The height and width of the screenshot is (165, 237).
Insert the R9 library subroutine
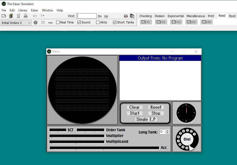207,22
